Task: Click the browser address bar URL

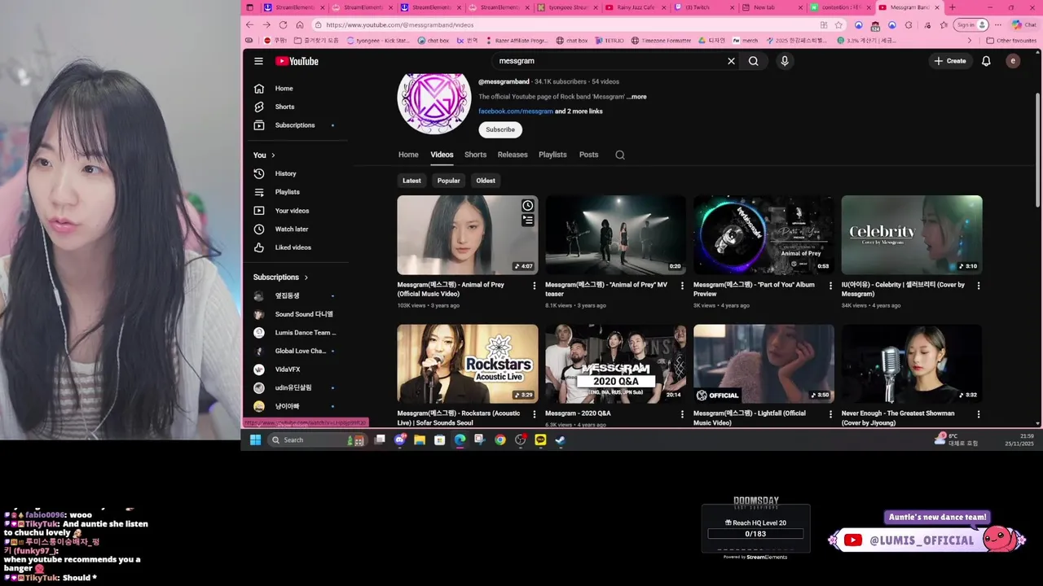Action: 400,24
